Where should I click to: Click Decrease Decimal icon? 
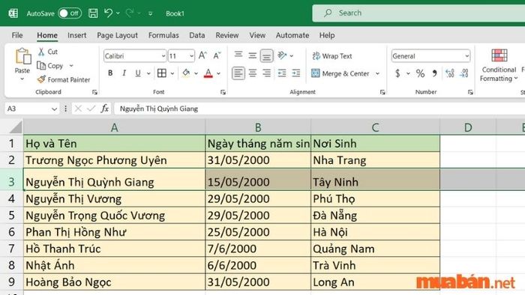(x=463, y=73)
